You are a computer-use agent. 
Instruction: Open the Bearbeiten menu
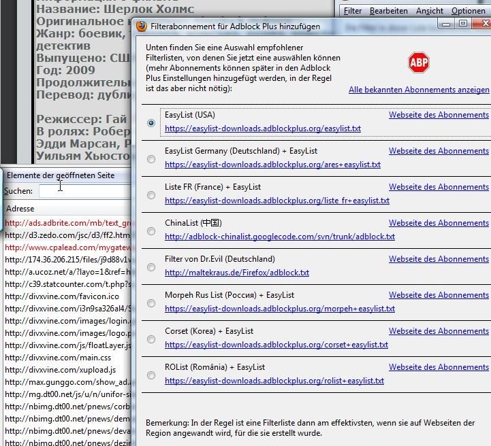pos(389,11)
